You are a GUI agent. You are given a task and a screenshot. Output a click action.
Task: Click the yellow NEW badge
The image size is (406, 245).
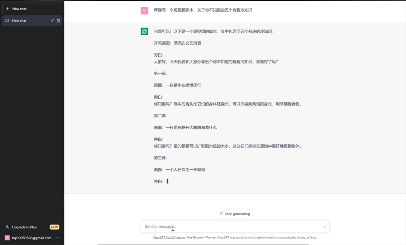click(x=55, y=227)
